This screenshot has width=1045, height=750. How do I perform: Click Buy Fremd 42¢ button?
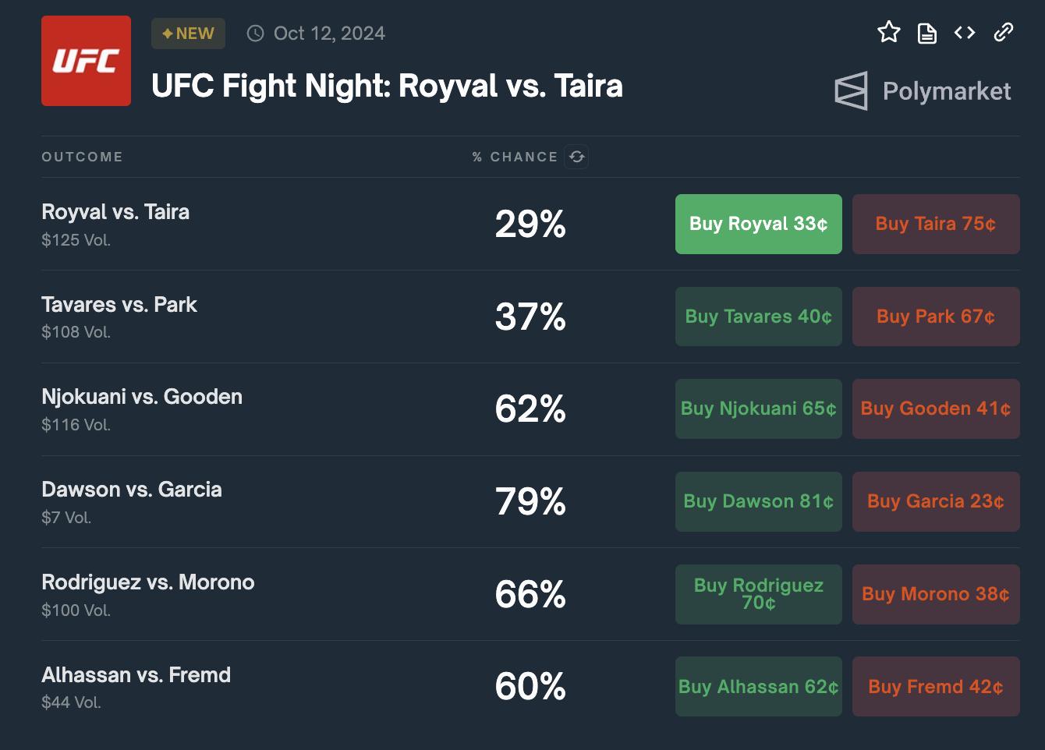pyautogui.click(x=935, y=687)
